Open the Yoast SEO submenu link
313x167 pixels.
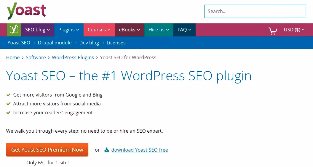tap(19, 43)
